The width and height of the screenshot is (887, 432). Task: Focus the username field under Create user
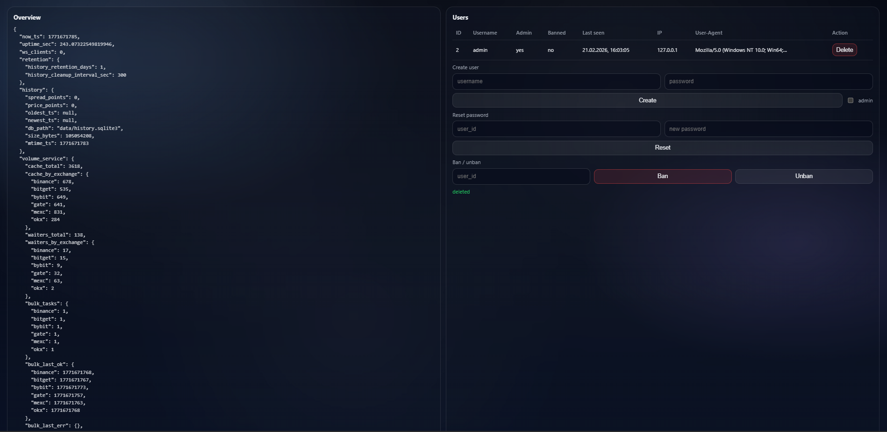(x=556, y=81)
